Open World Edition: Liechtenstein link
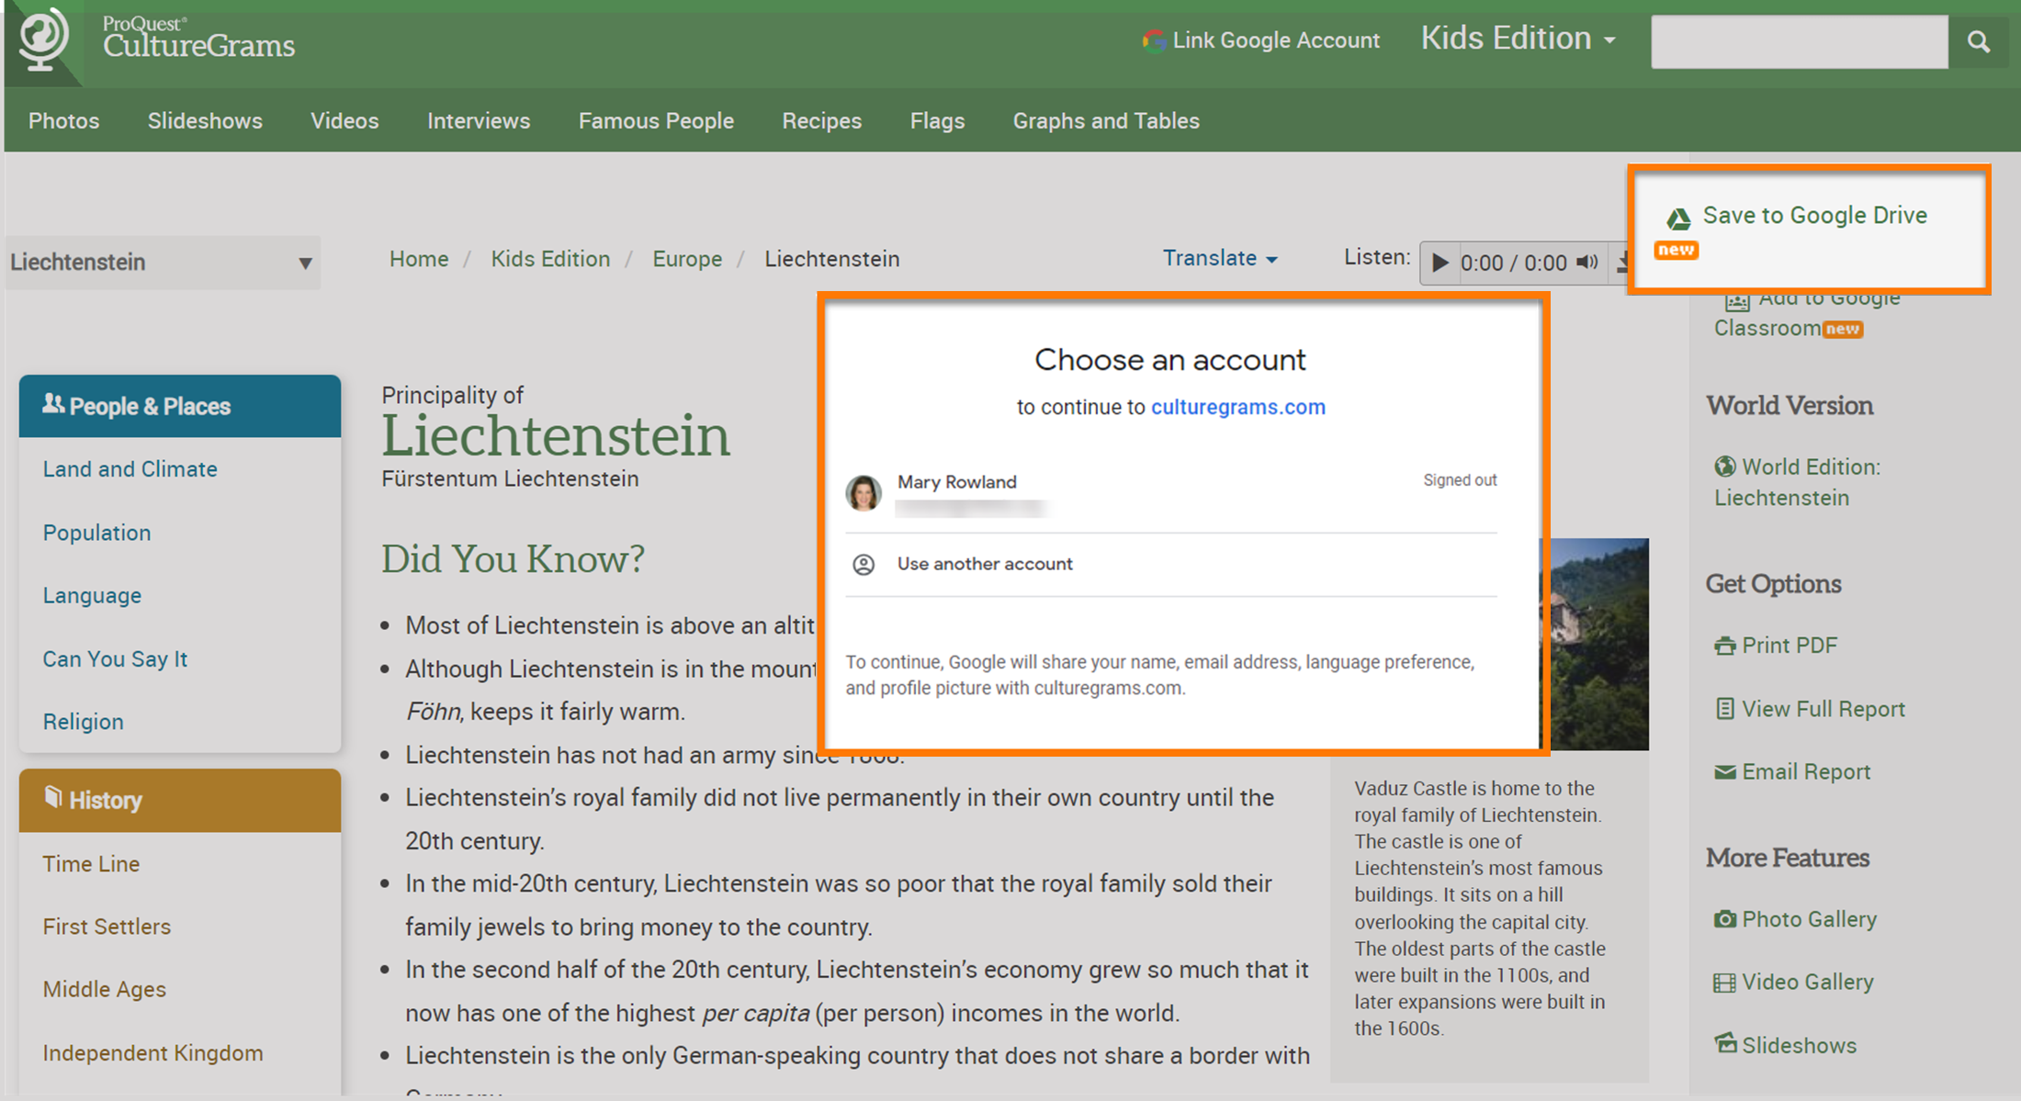2021x1101 pixels. point(1797,482)
